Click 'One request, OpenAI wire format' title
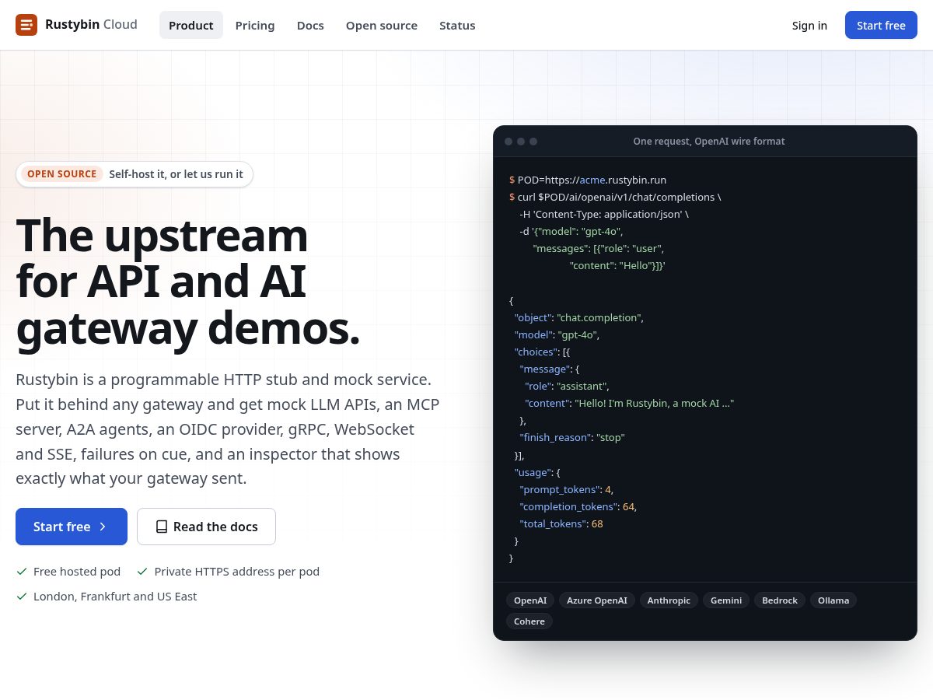Viewport: 933px width, 700px height. click(x=709, y=142)
